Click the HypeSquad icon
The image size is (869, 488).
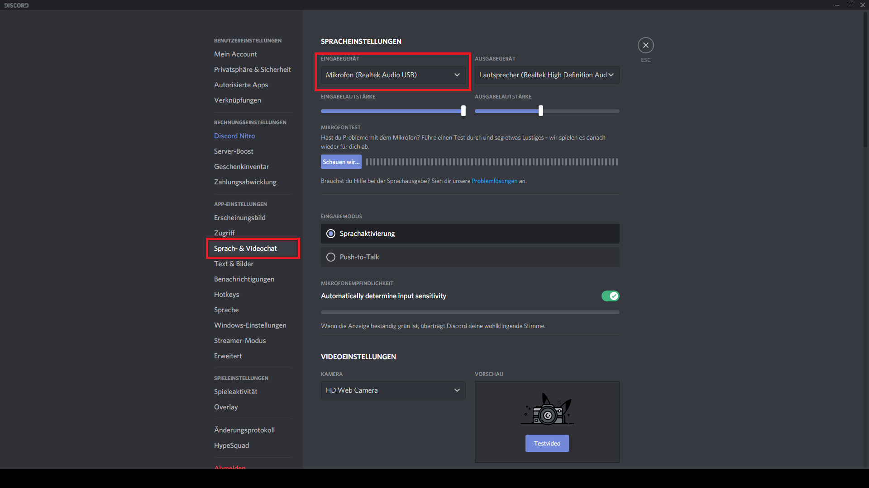[x=232, y=445]
